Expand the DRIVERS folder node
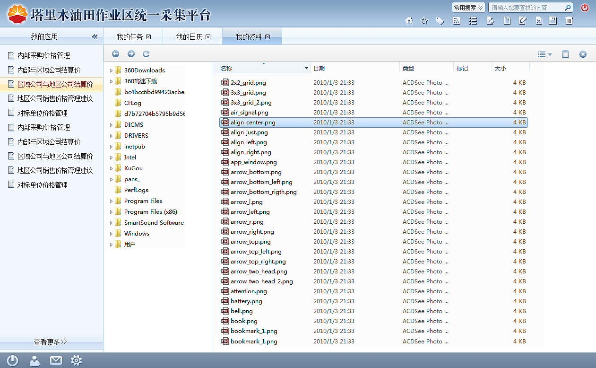The image size is (596, 368). (111, 136)
